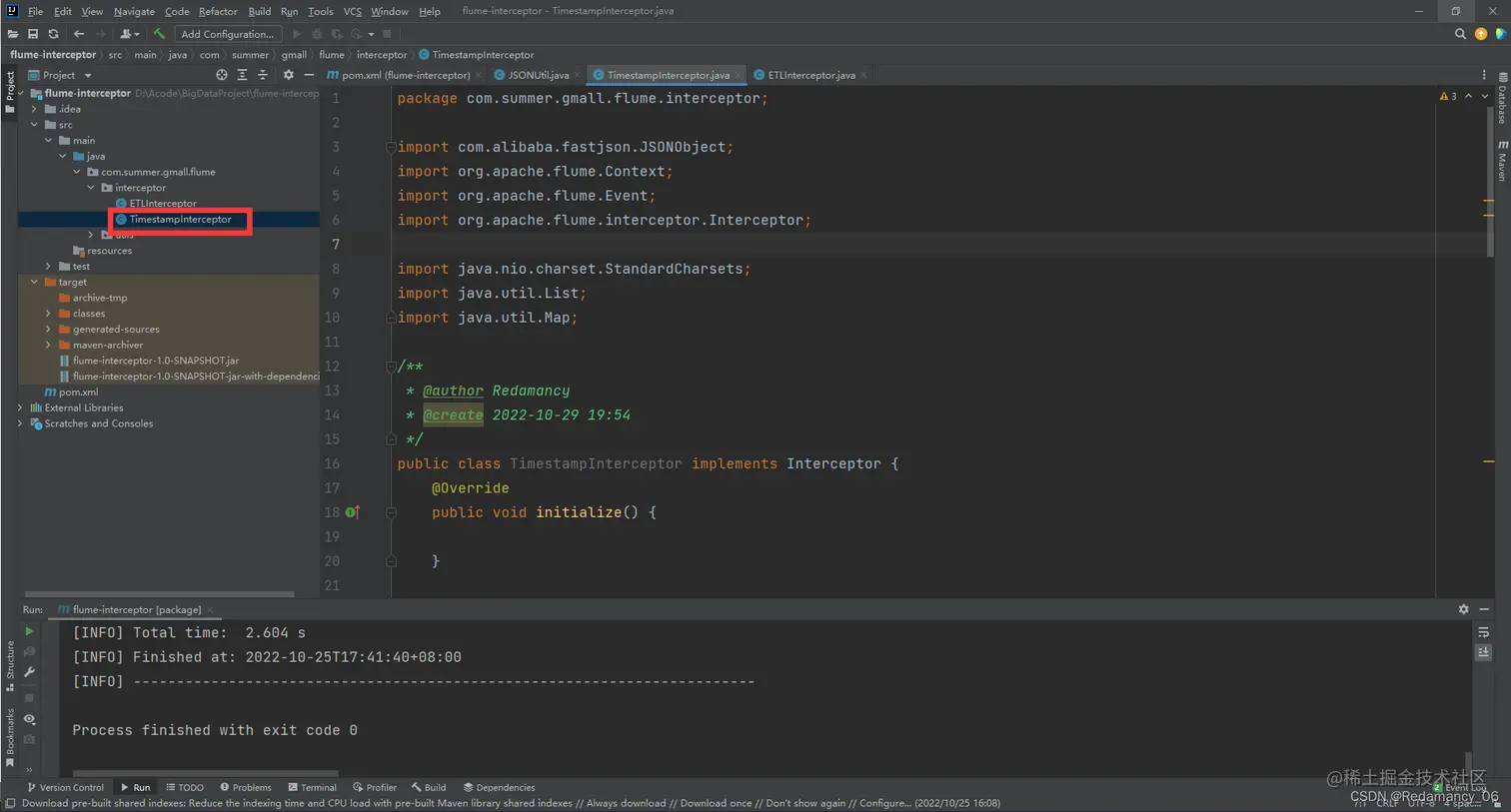Go to next highlighted problem arrow
Viewport: 1511px width, 812px height.
(1485, 97)
